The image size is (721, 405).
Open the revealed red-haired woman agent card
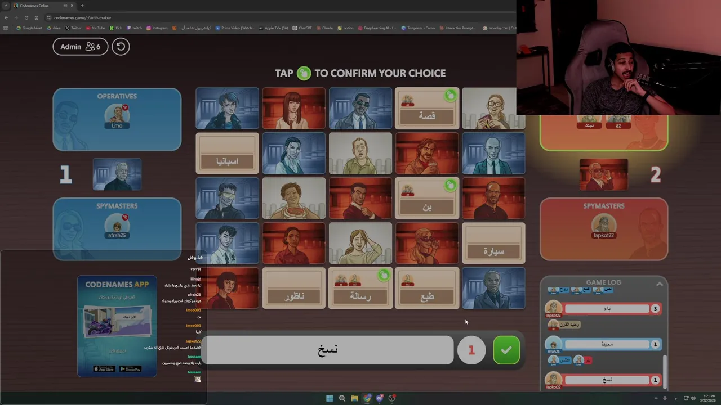(293, 109)
